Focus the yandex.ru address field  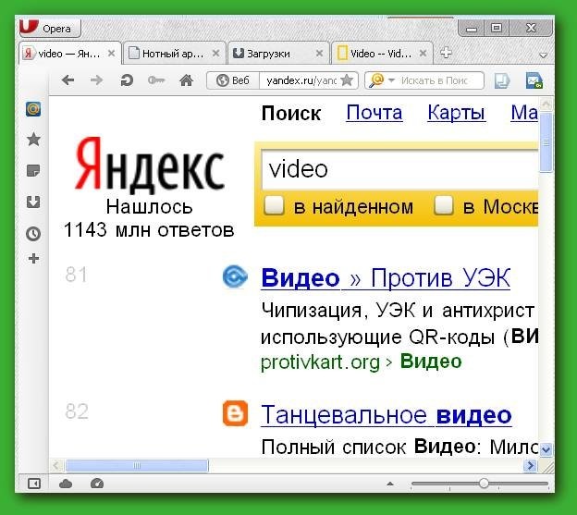click(301, 80)
